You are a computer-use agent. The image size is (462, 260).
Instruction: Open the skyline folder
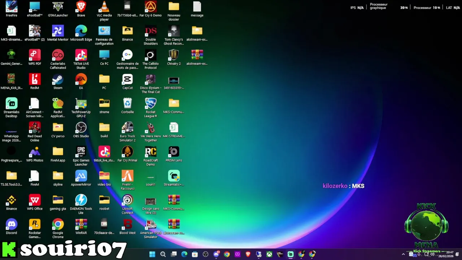click(58, 179)
